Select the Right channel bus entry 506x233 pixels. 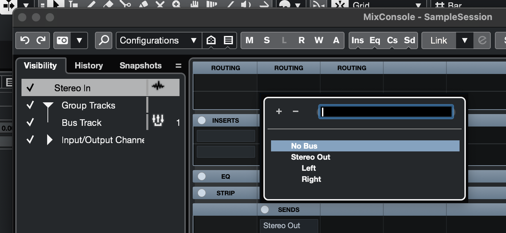311,179
